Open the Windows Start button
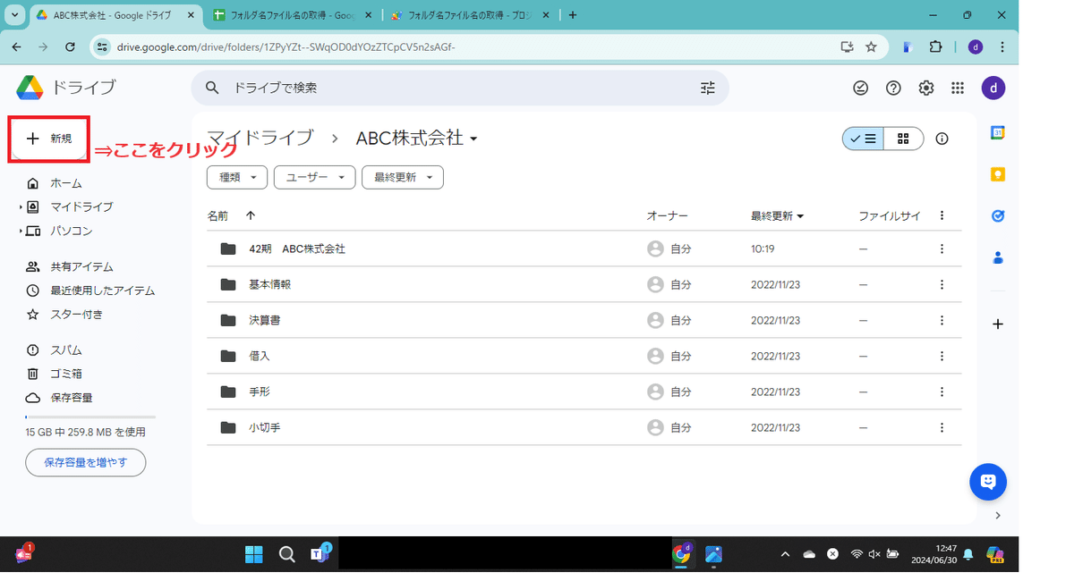 coord(254,554)
